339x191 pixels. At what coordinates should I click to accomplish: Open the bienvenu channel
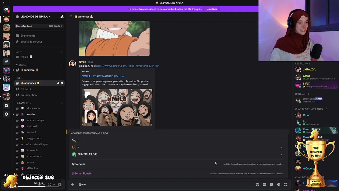(x=40, y=70)
